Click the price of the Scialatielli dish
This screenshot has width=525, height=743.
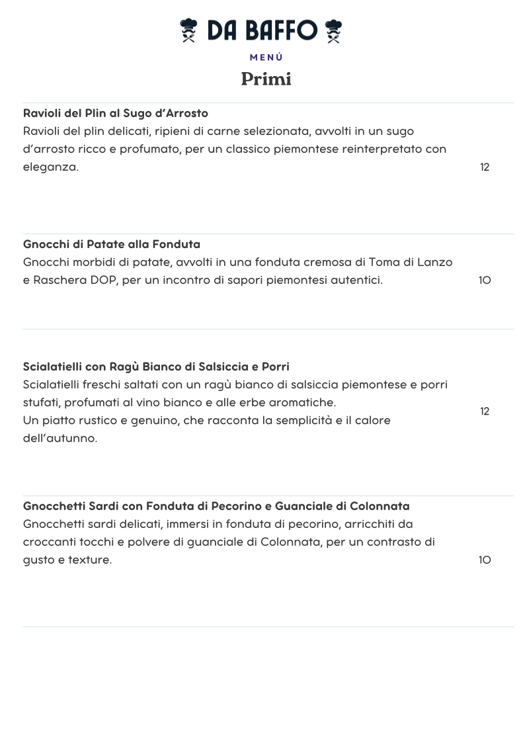click(x=485, y=412)
